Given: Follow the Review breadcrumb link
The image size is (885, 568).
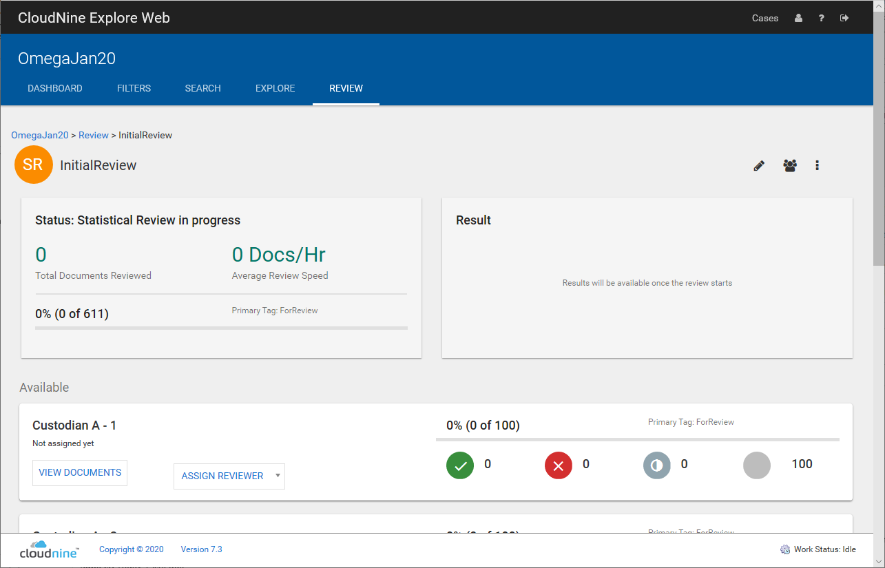Looking at the screenshot, I should (94, 135).
